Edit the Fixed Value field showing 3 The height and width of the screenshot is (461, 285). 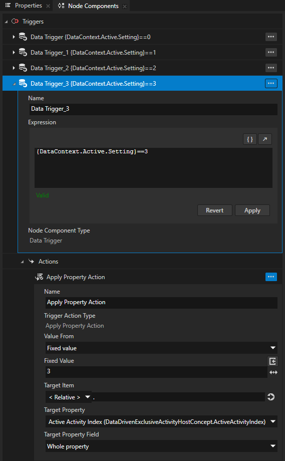[x=156, y=372]
